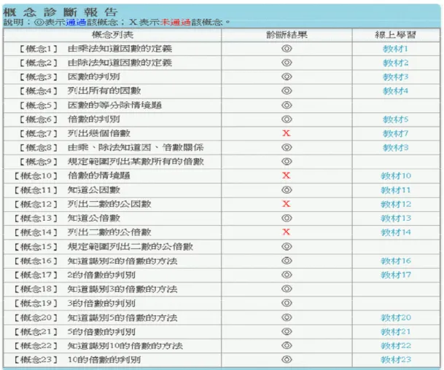Open the 教材13 link

396,219
